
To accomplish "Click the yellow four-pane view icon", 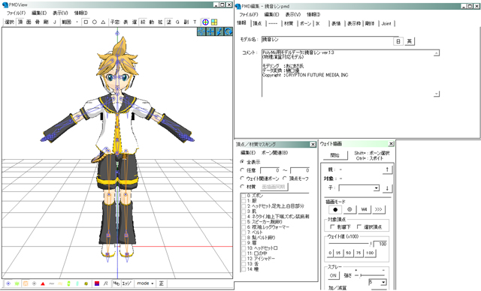I will click(x=214, y=22).
